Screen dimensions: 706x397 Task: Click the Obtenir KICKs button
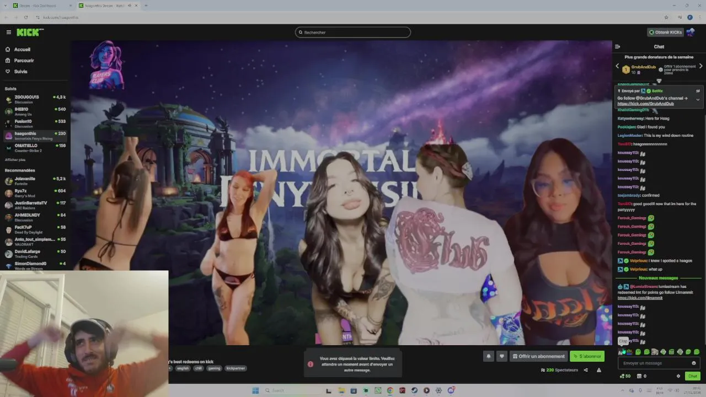point(665,33)
